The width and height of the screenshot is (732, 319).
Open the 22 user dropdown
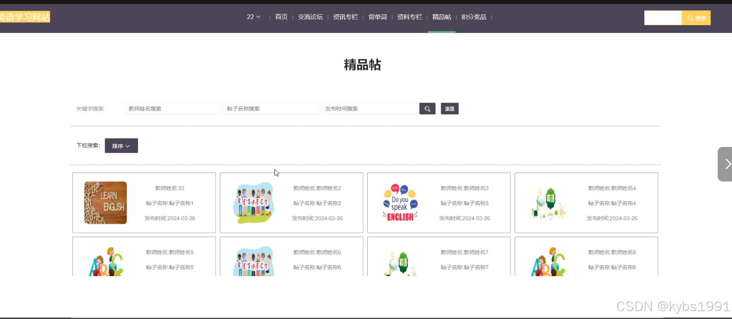point(254,17)
